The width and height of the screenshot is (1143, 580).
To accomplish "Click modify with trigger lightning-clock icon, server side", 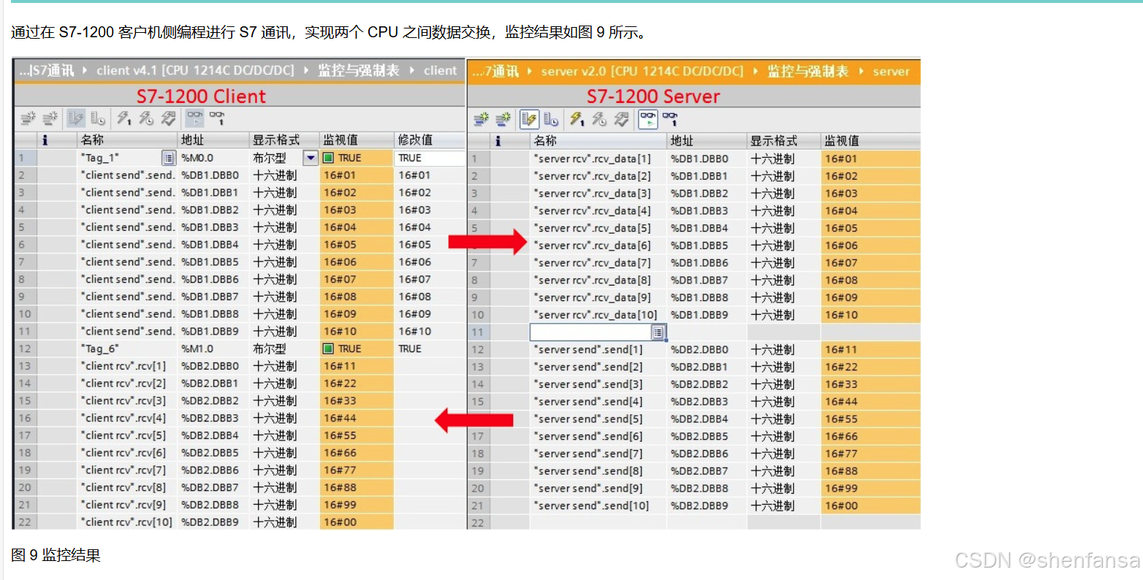I will (x=601, y=119).
